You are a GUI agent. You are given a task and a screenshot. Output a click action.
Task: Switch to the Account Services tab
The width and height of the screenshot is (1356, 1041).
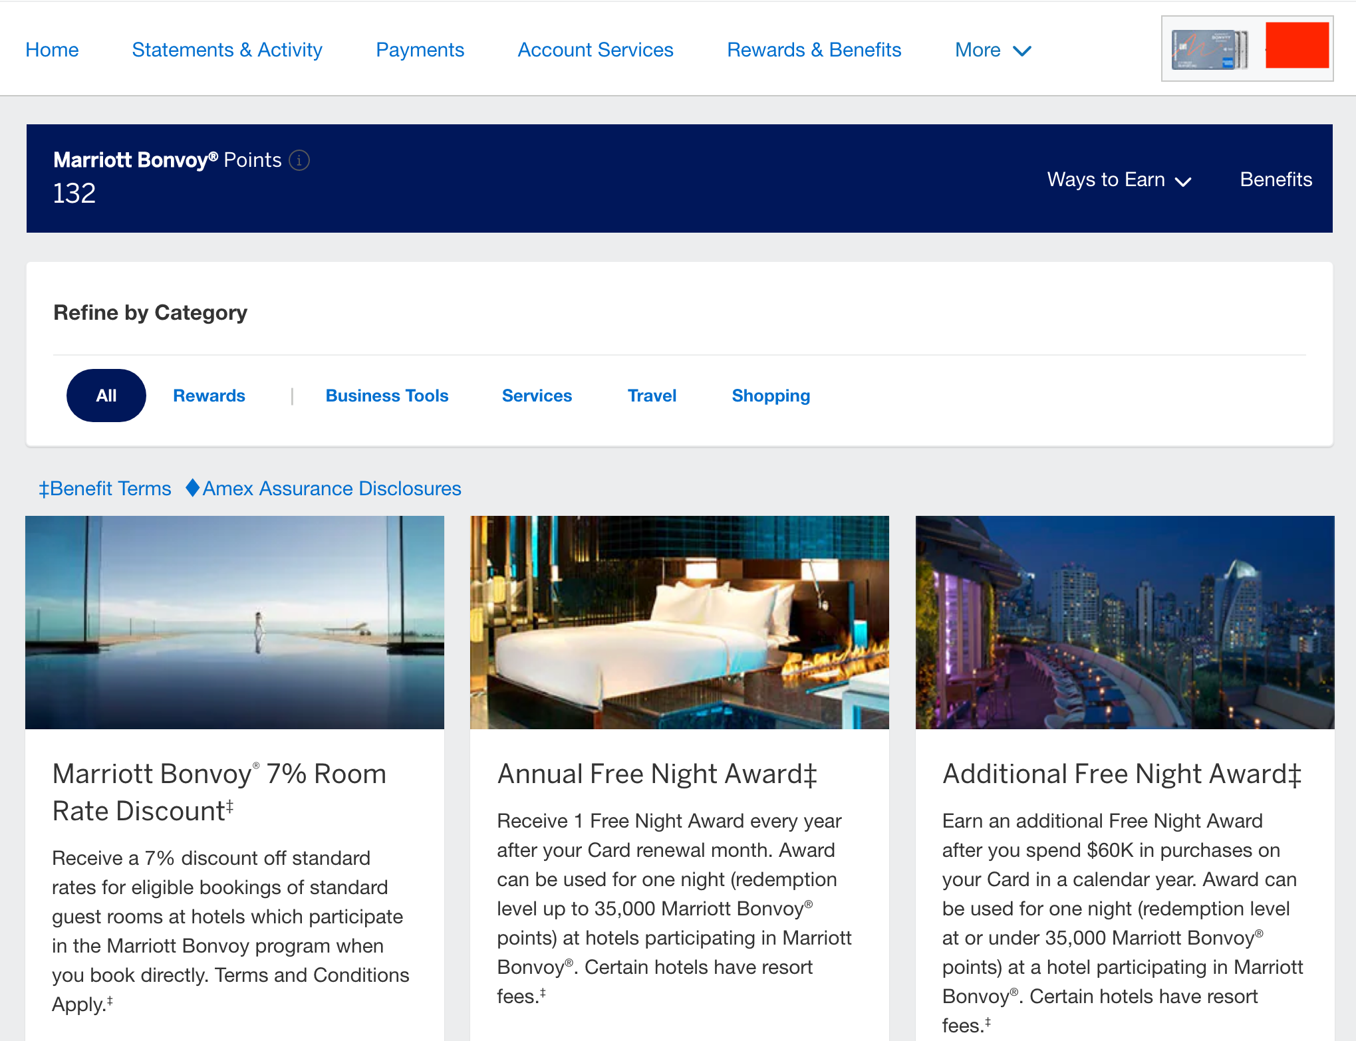click(595, 50)
